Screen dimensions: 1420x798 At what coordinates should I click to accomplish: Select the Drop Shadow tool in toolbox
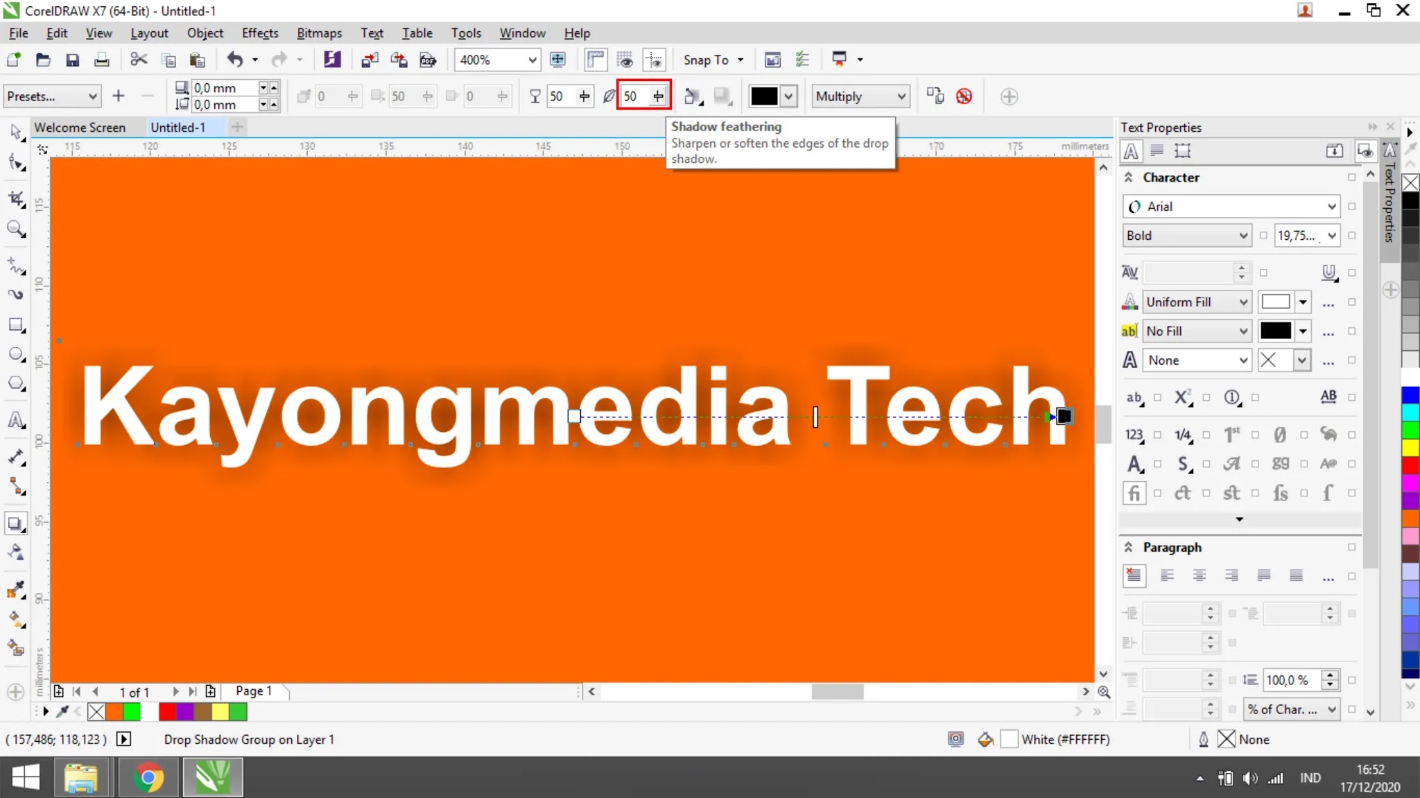15,524
